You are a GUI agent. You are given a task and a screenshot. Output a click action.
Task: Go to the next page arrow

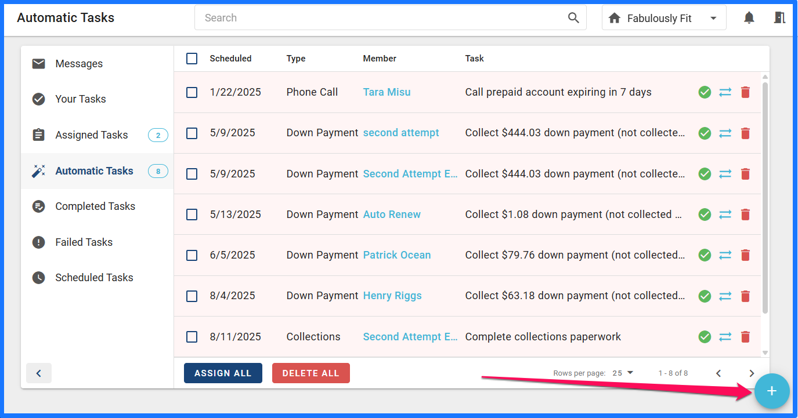pyautogui.click(x=752, y=373)
